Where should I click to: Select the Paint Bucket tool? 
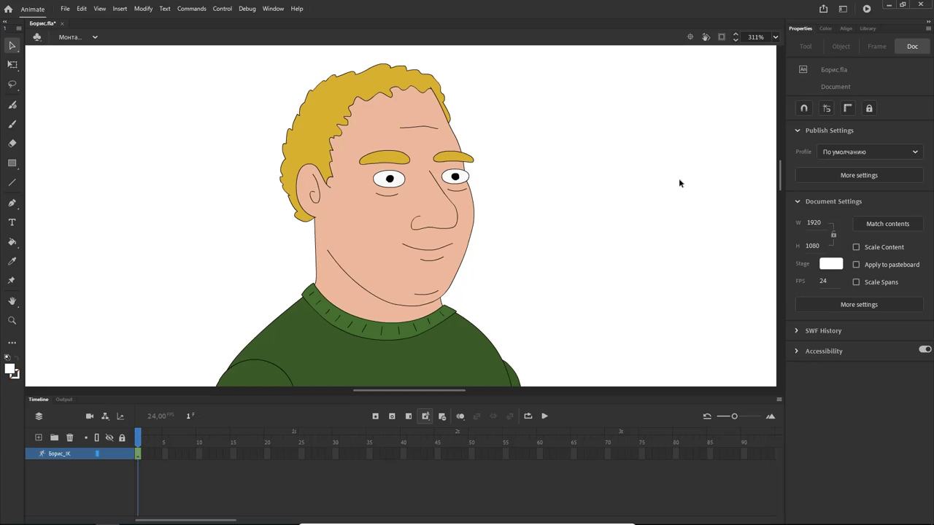(x=12, y=242)
